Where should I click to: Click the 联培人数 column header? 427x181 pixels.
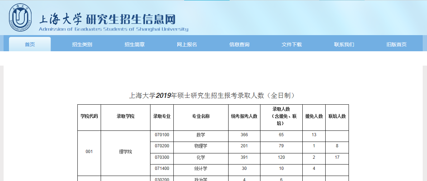[x=337, y=116]
